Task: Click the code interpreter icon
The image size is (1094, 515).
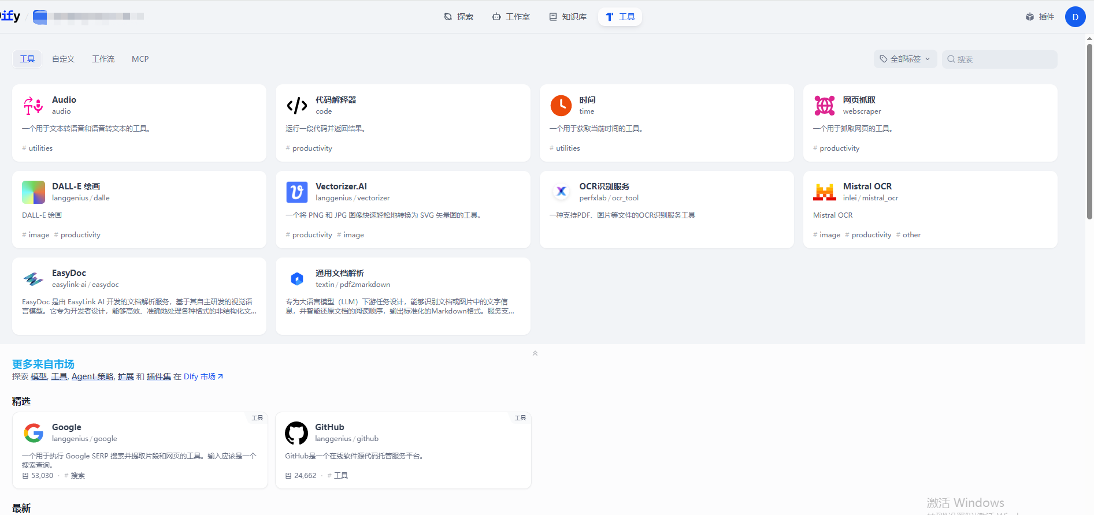Action: 297,106
